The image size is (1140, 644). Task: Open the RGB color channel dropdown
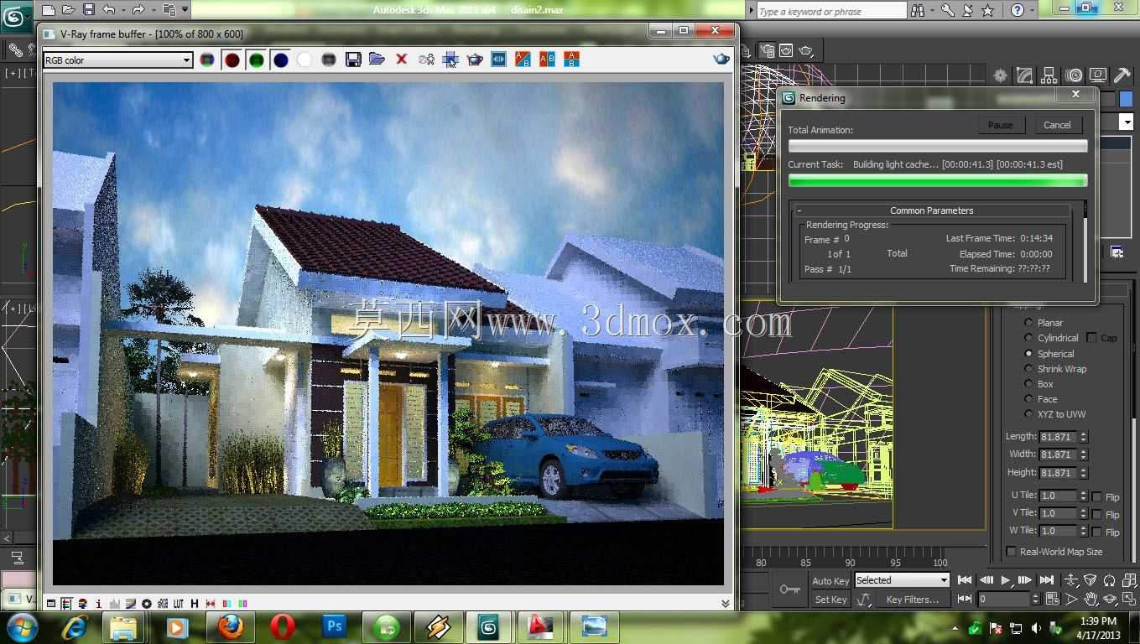click(x=118, y=60)
